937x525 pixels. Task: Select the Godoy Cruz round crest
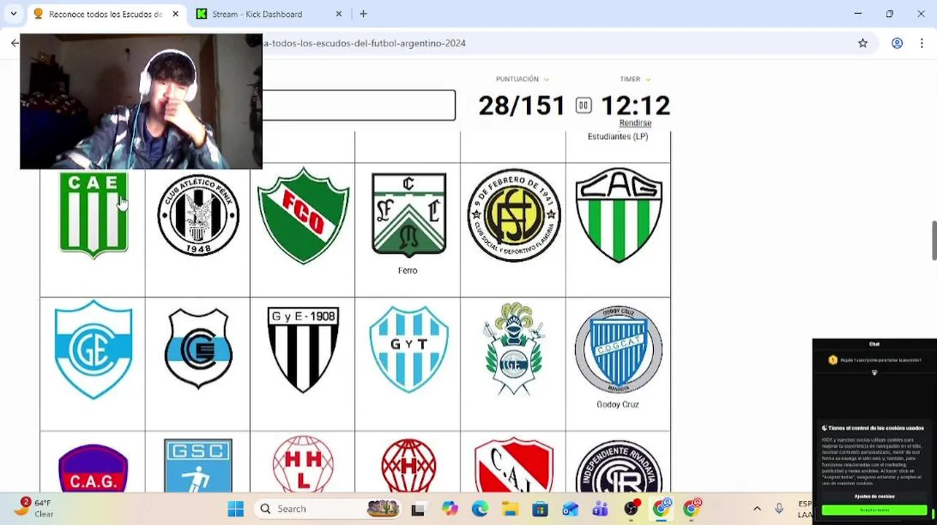(x=618, y=349)
